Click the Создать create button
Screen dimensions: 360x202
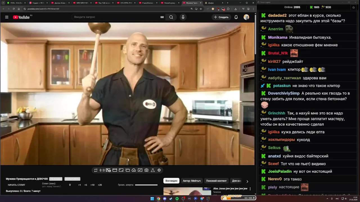tap(221, 17)
